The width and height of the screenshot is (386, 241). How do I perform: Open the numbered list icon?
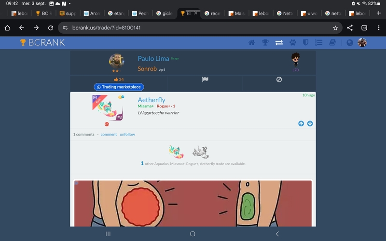click(x=318, y=42)
